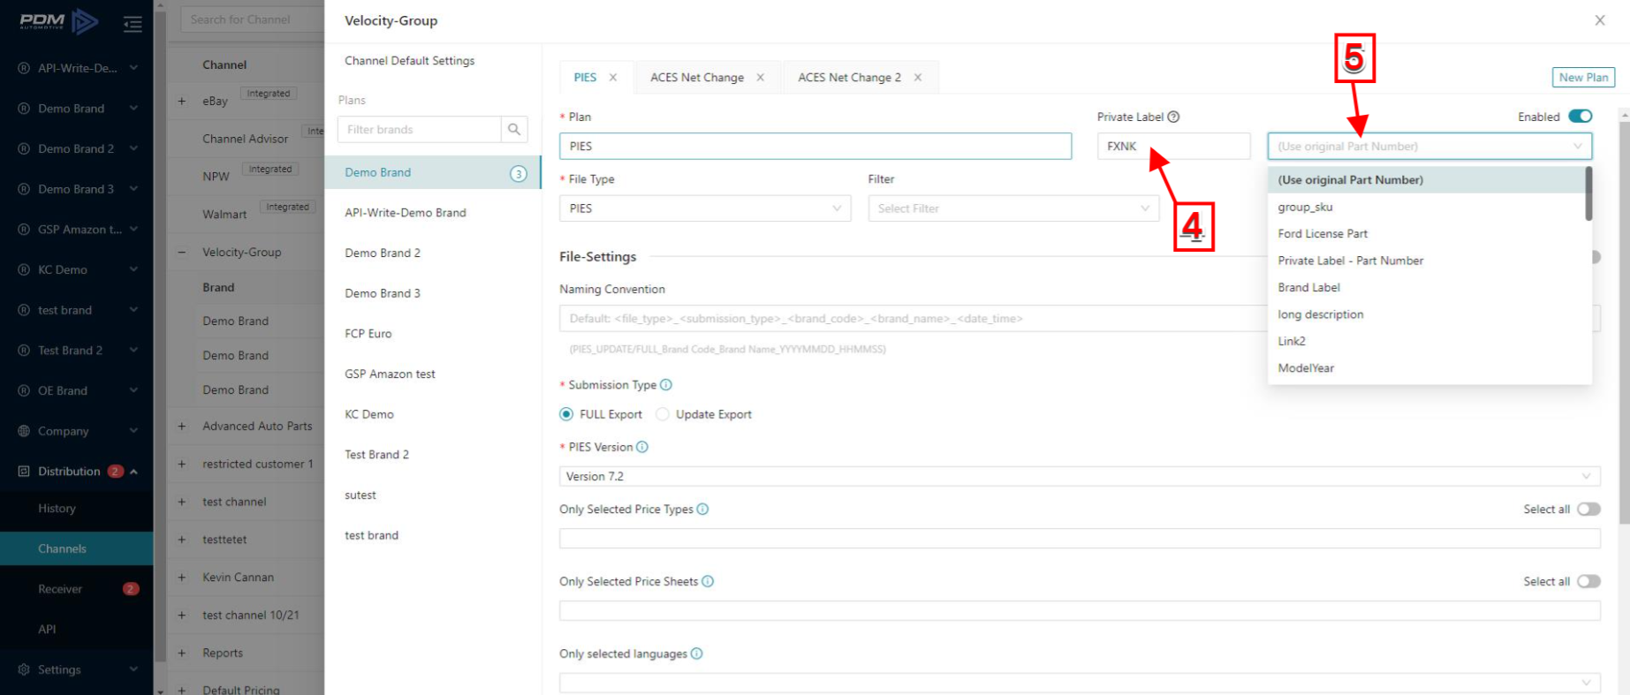Click the dropdown list scrollbar
Image resolution: width=1630 pixels, height=695 pixels.
[1588, 194]
